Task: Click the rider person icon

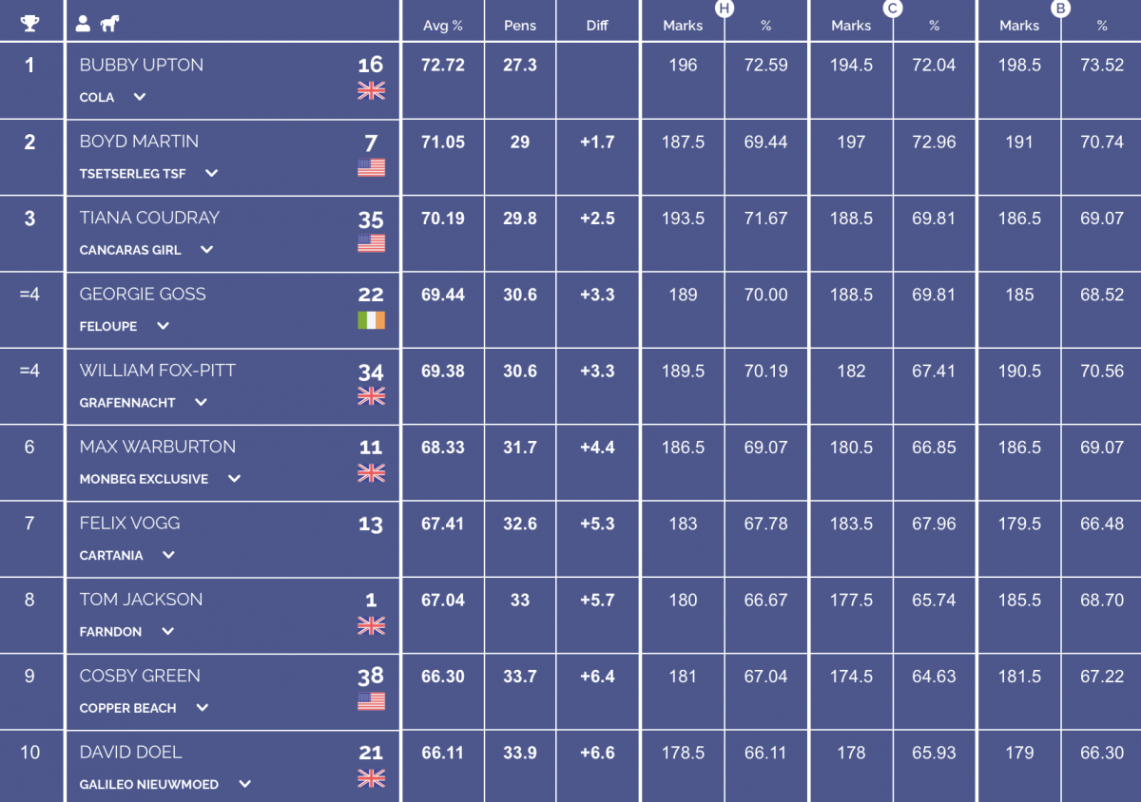Action: 84,23
